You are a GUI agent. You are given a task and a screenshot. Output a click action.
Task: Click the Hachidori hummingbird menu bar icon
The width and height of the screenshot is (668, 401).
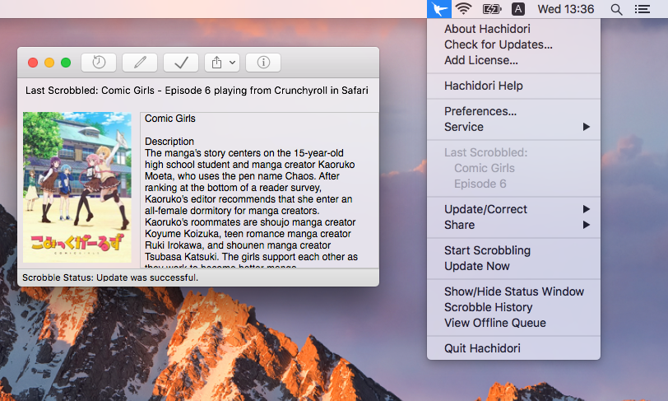[x=438, y=9]
